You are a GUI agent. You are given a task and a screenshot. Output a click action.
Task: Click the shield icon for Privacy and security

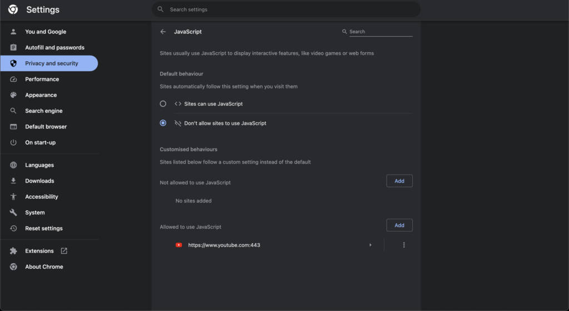coord(13,63)
